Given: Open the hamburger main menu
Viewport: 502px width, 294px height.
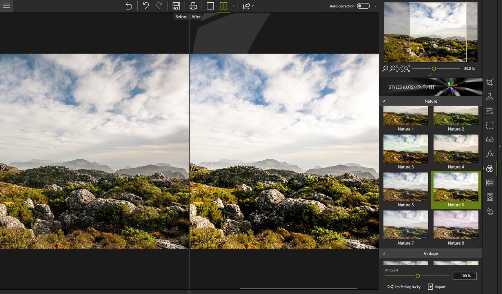Looking at the screenshot, I should 7,6.
